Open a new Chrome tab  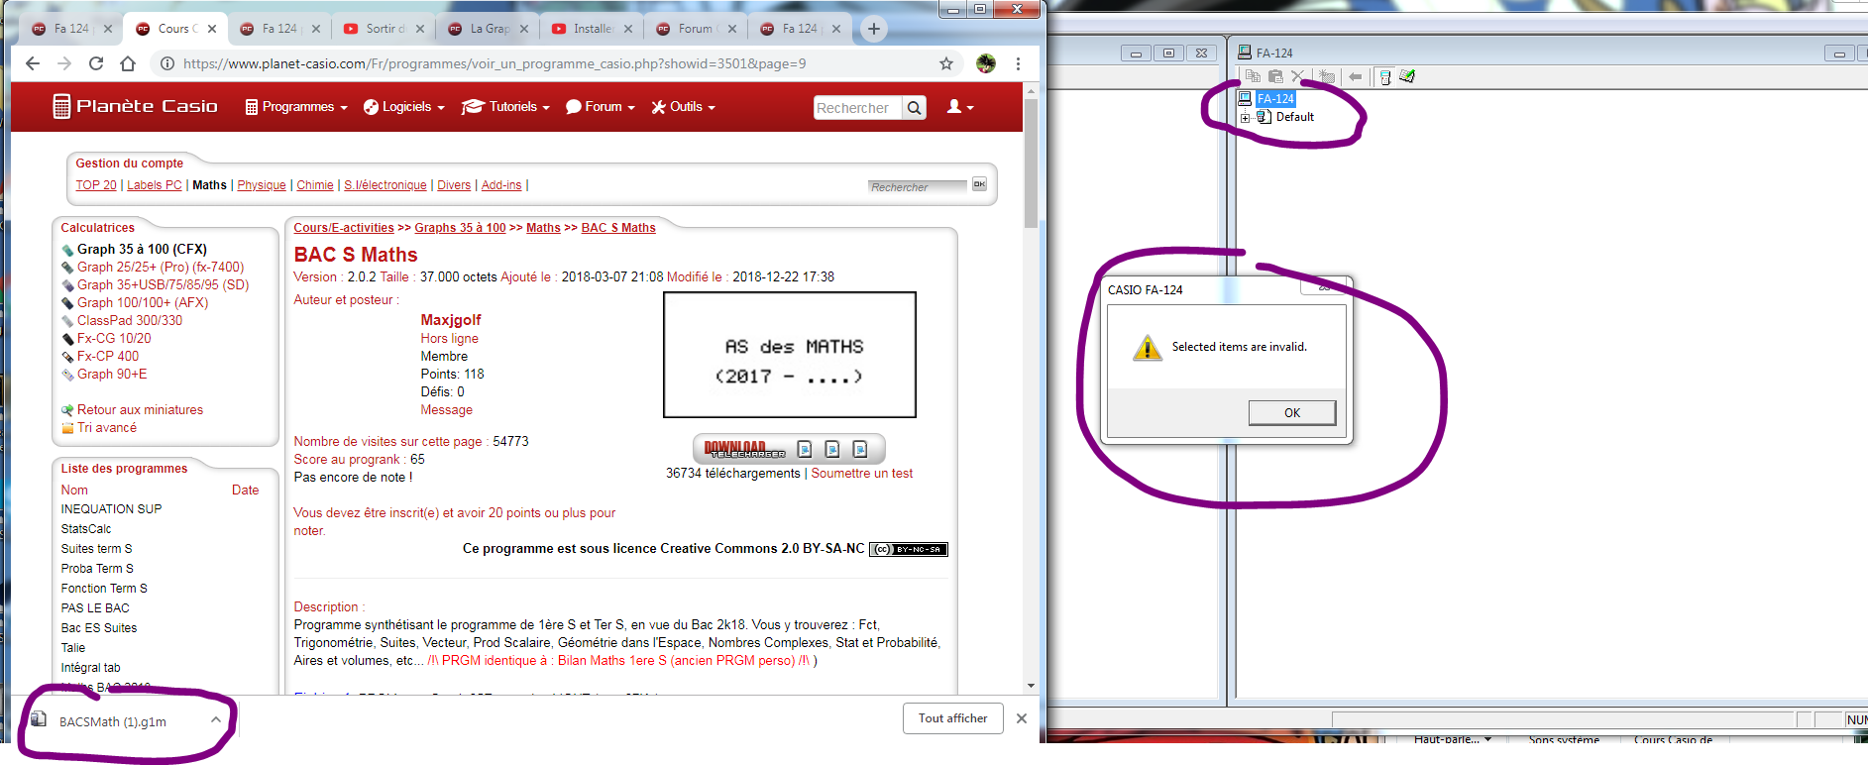(x=873, y=29)
